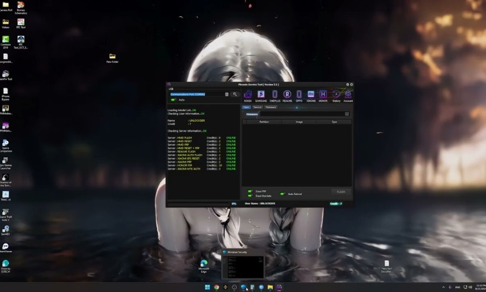Toggle the Erase FRP switch
The height and width of the screenshot is (292, 486).
250,191
